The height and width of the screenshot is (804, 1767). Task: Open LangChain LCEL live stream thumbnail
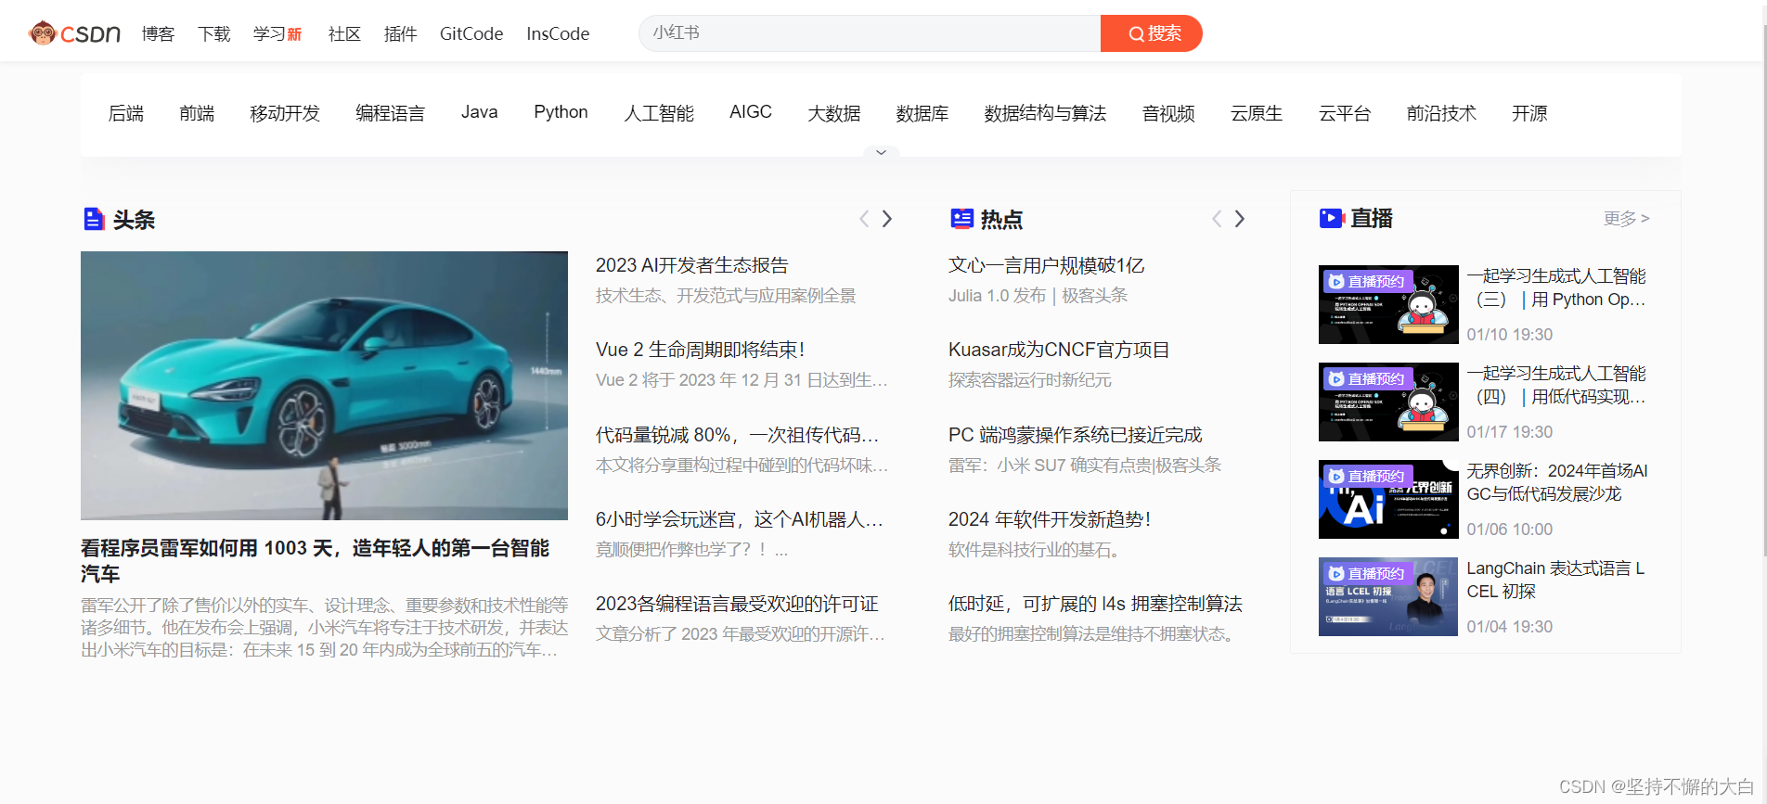pyautogui.click(x=1388, y=596)
